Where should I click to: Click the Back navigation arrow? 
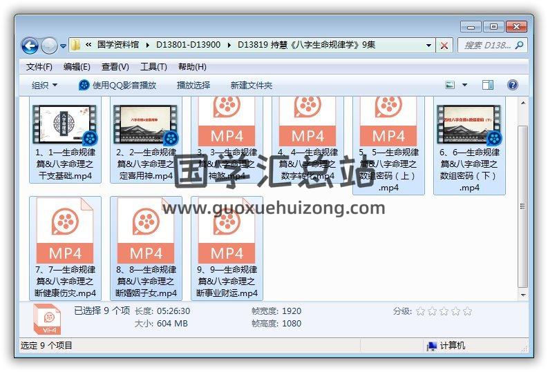30,46
